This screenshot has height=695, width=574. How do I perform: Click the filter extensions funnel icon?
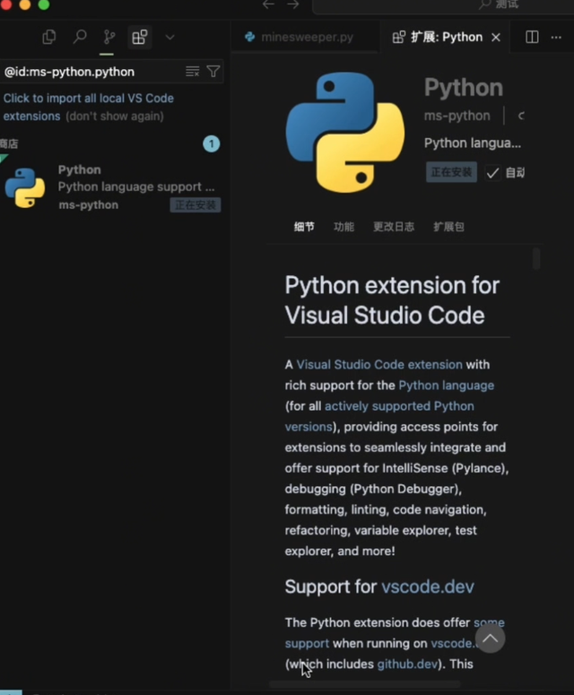pyautogui.click(x=213, y=72)
